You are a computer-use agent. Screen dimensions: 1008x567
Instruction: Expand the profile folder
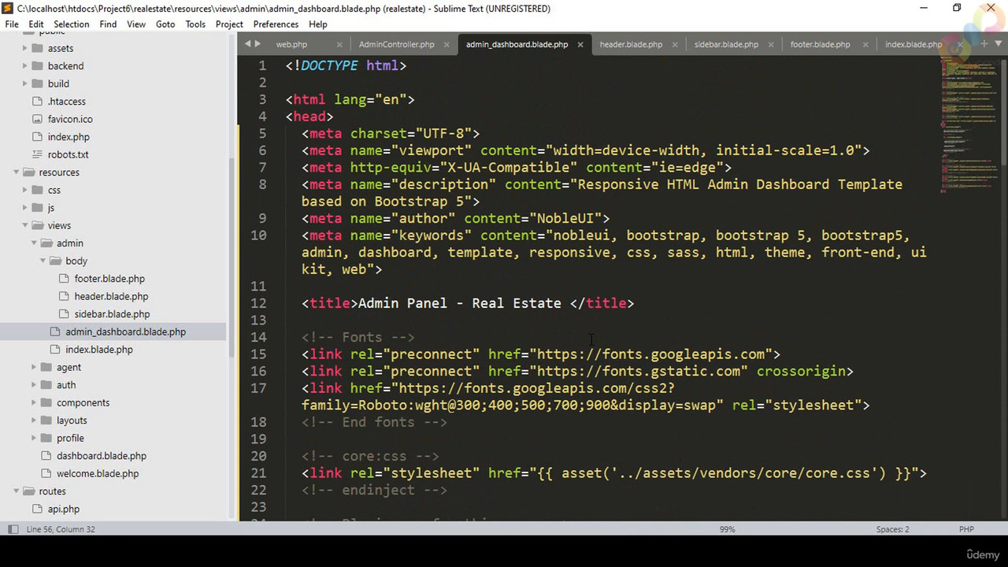(x=34, y=438)
